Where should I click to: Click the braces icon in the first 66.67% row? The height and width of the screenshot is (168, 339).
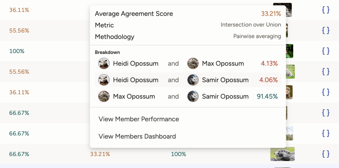click(x=326, y=113)
